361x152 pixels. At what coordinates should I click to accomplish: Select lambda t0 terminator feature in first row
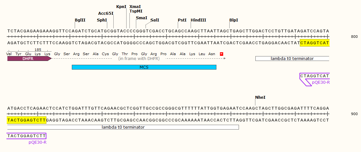(x=292, y=58)
